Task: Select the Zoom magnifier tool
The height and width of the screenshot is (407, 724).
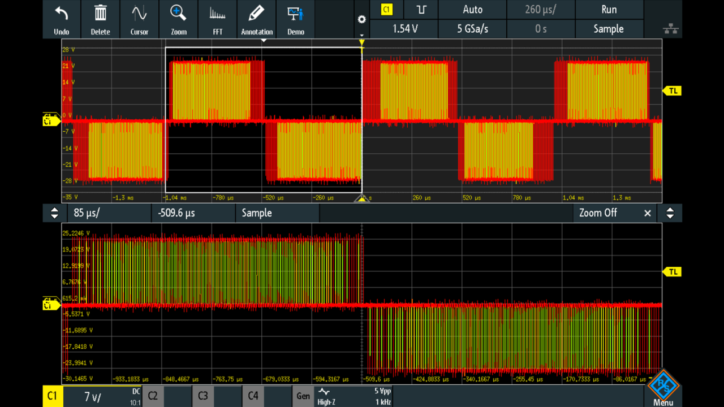Action: [x=179, y=19]
